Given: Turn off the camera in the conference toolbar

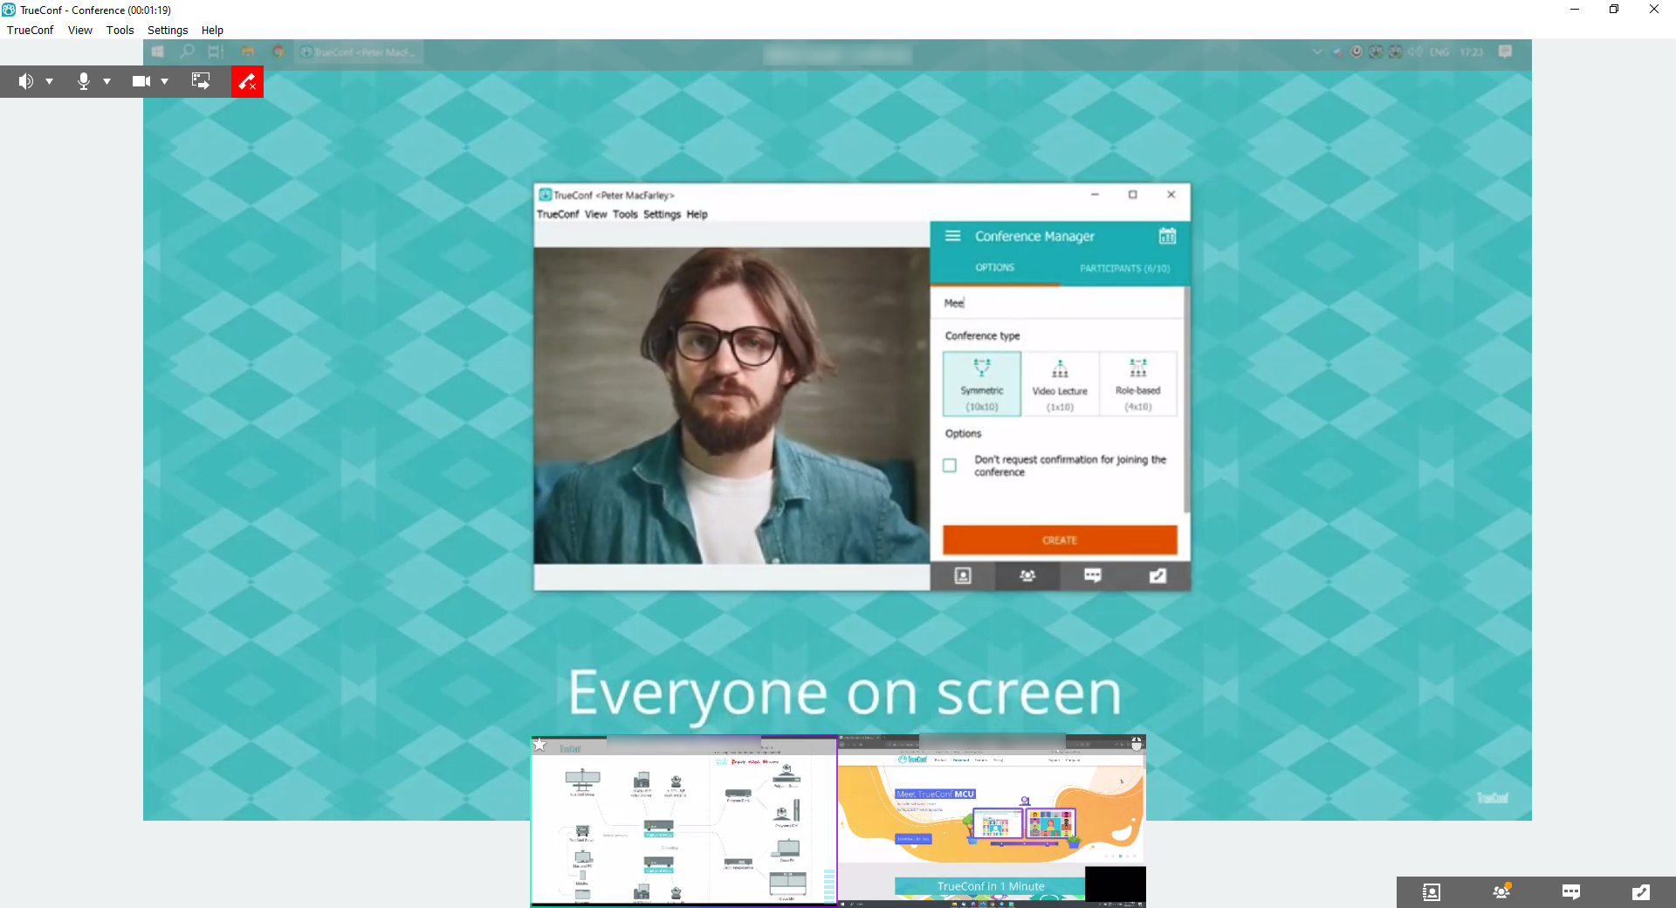Looking at the screenshot, I should 141,81.
